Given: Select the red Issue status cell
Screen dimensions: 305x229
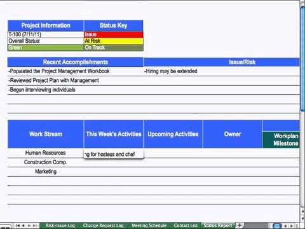Looking at the screenshot, I should pos(114,34).
